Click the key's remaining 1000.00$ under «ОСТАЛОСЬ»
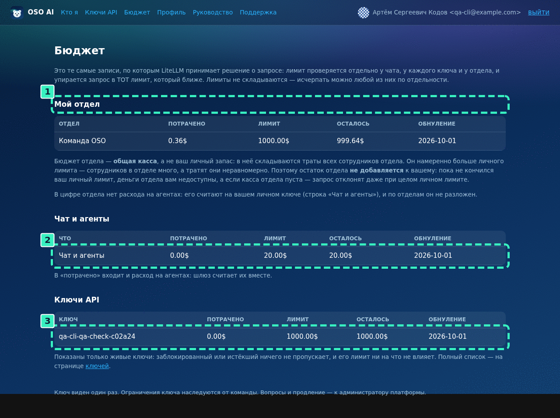 [x=372, y=337]
